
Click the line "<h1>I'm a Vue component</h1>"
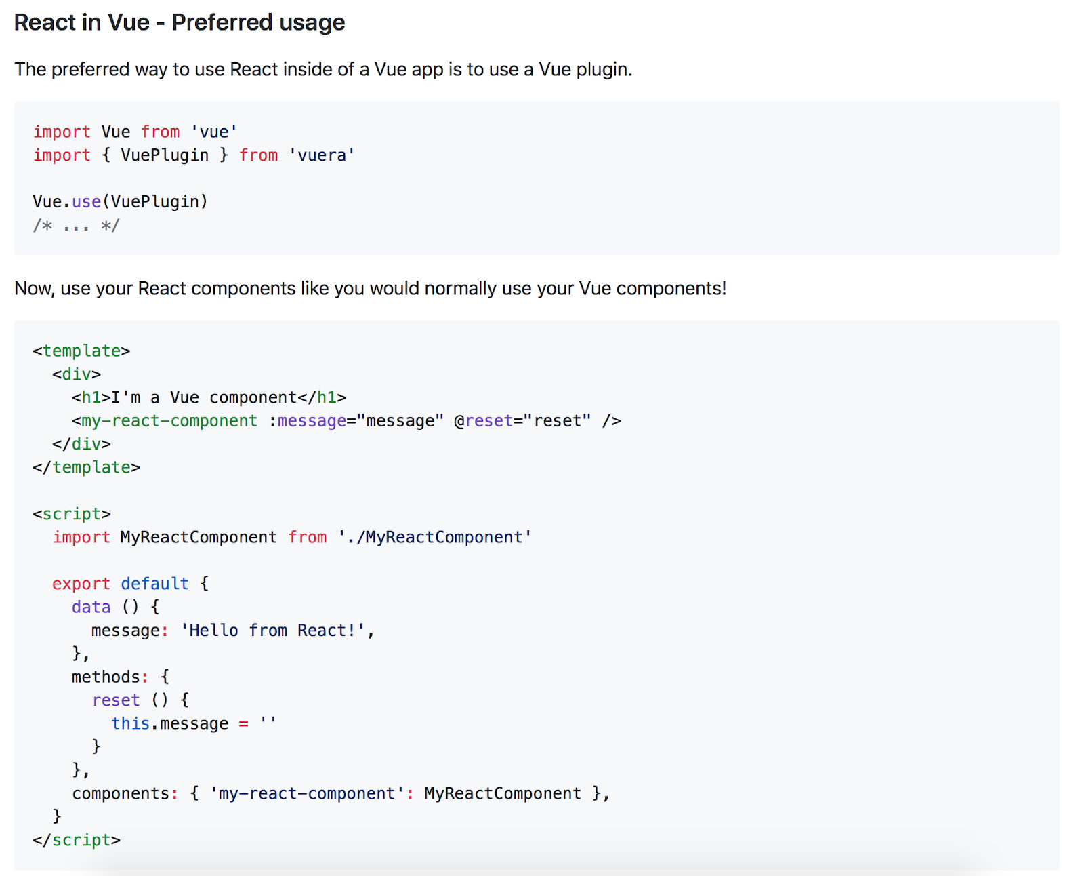pos(209,397)
